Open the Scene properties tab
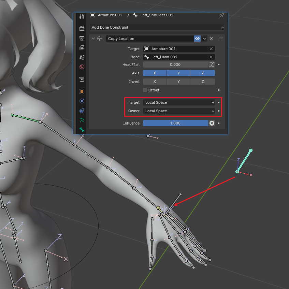This screenshot has width=289, height=289. pyautogui.click(x=82, y=57)
